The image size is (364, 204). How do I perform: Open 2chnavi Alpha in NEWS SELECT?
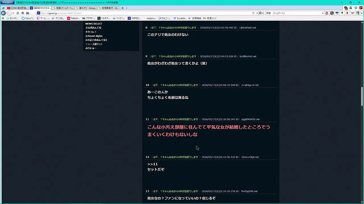tap(94, 36)
